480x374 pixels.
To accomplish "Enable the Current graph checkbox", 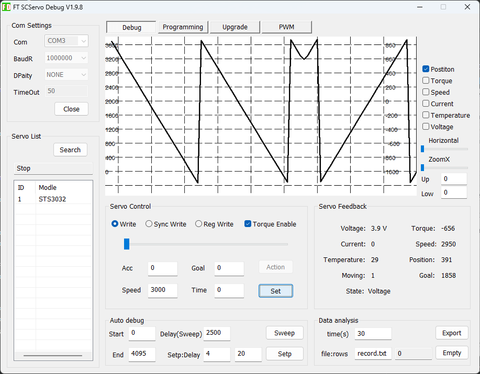I will point(426,104).
